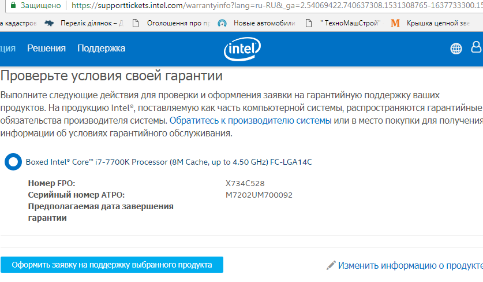The width and height of the screenshot is (483, 282).
Task: Click Оформить заявку на поддержку выбранного продукта
Action: point(112,265)
